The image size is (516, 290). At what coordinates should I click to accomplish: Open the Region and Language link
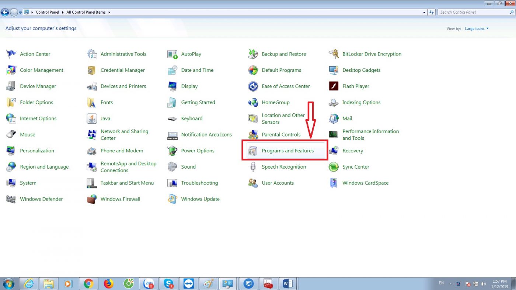pos(44,167)
